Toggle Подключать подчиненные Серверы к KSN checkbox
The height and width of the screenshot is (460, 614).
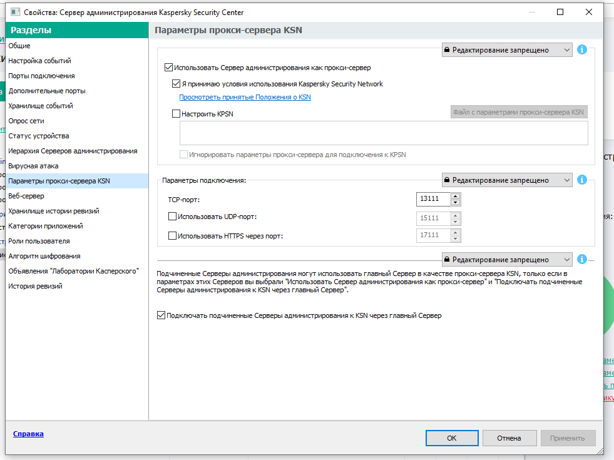161,315
